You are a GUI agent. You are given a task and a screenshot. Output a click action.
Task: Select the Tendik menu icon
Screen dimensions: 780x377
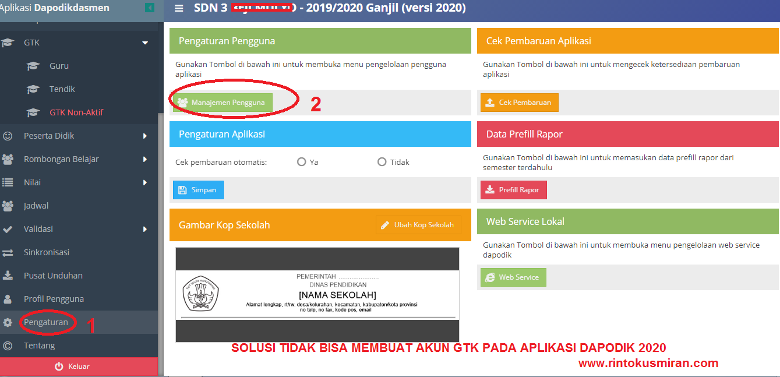click(34, 89)
